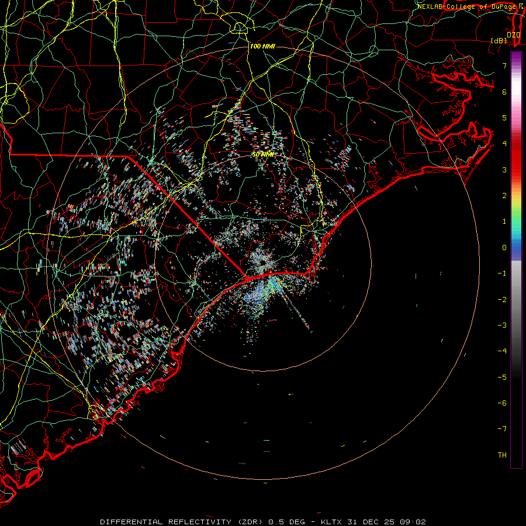This screenshot has height=526, width=526.
Task: Click the -6 dB tick label
Action: [x=502, y=403]
